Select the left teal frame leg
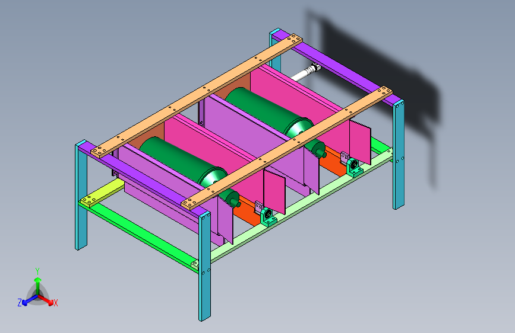The image size is (515, 333). click(x=81, y=196)
